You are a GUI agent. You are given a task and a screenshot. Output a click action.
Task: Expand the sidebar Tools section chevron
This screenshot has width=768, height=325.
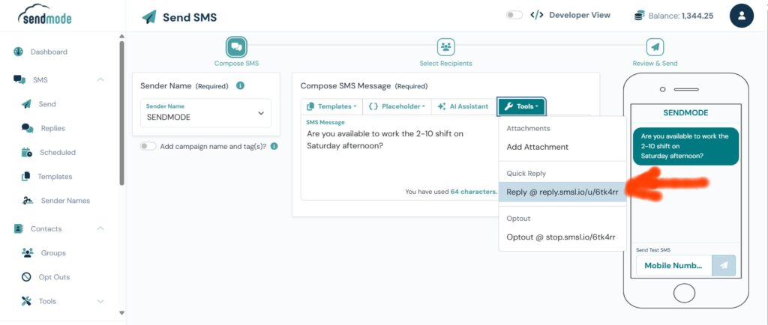tap(100, 301)
